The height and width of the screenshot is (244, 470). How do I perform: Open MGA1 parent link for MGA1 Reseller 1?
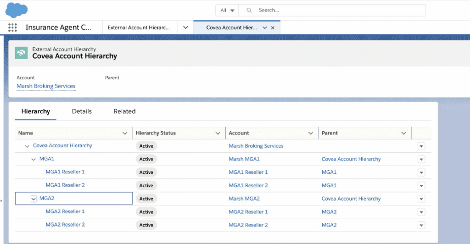coord(329,172)
